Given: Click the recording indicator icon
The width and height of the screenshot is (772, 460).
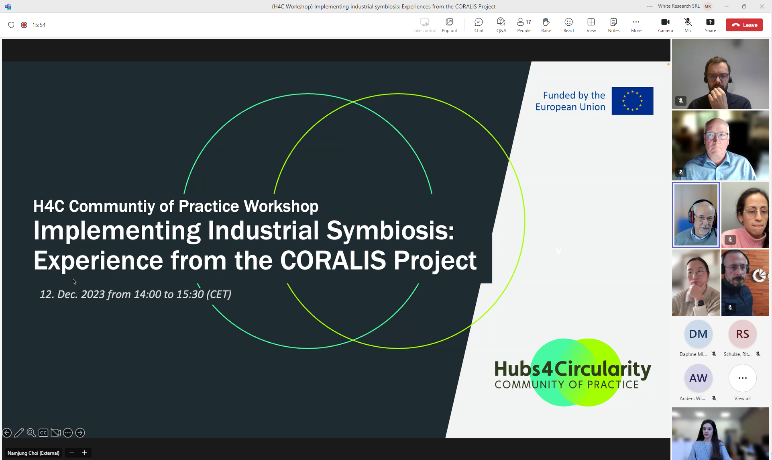Looking at the screenshot, I should click(24, 25).
